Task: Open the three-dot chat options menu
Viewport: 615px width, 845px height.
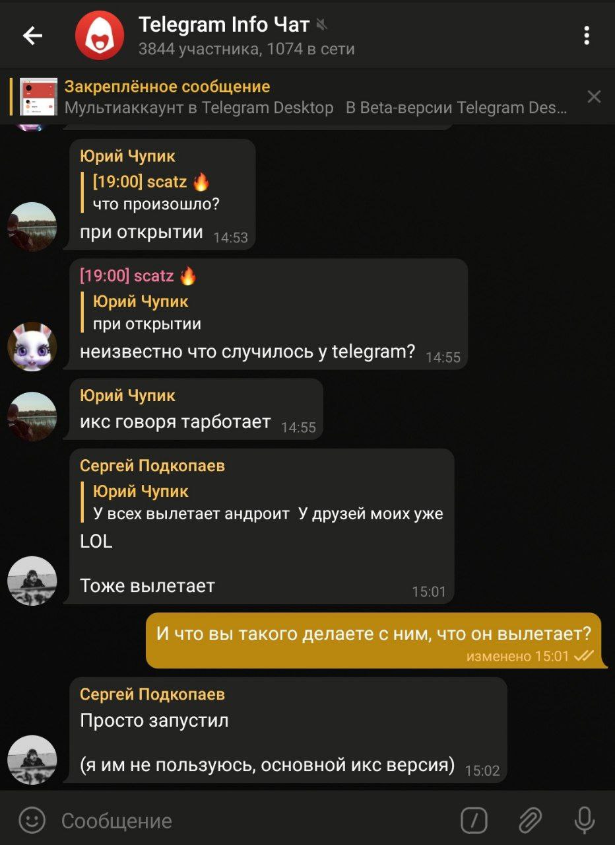Action: 586,36
